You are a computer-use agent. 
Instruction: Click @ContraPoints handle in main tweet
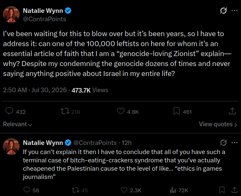click(45, 19)
